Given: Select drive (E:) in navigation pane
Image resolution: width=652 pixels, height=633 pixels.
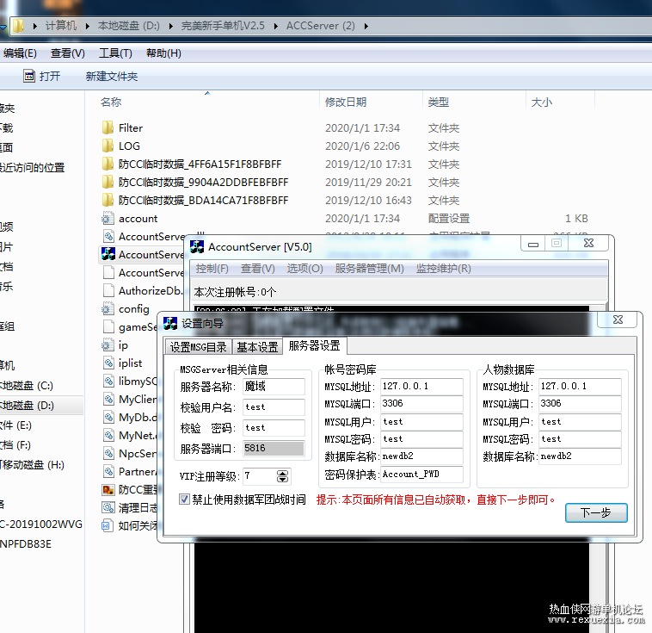Looking at the screenshot, I should point(15,425).
